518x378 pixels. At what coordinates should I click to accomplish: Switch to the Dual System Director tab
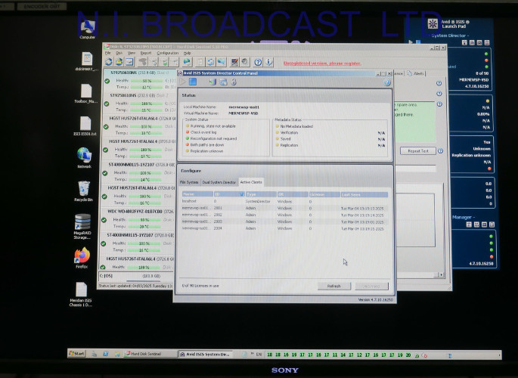click(219, 182)
